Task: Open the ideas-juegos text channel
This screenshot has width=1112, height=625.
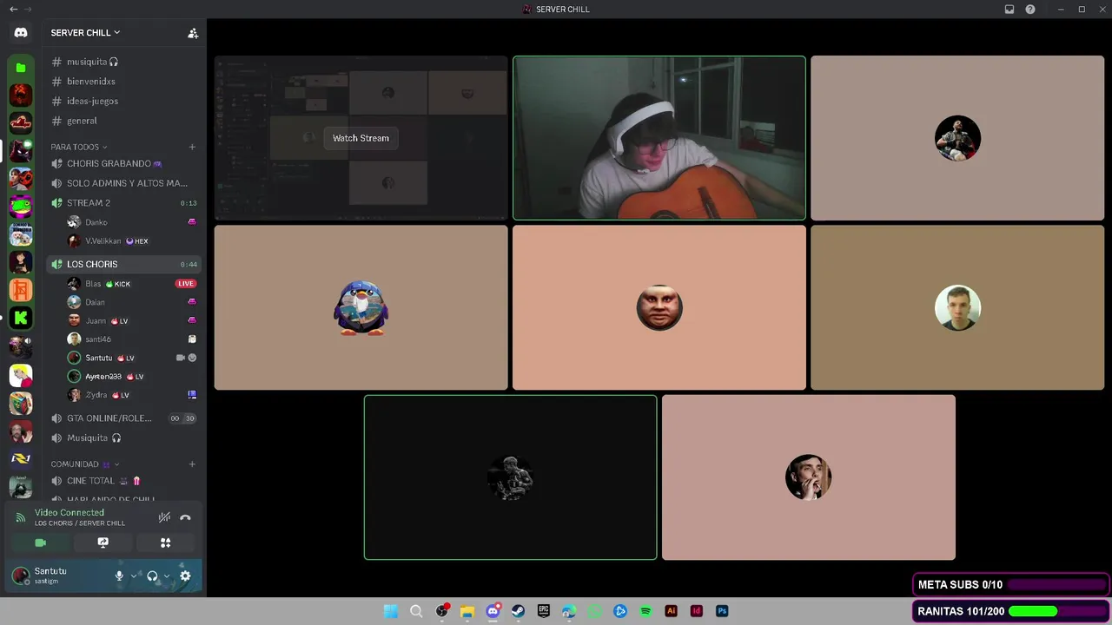Action: (x=124, y=101)
